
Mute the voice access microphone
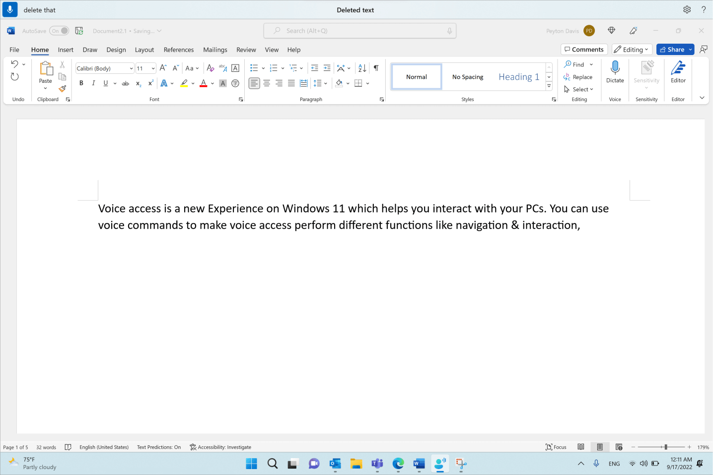10,9
